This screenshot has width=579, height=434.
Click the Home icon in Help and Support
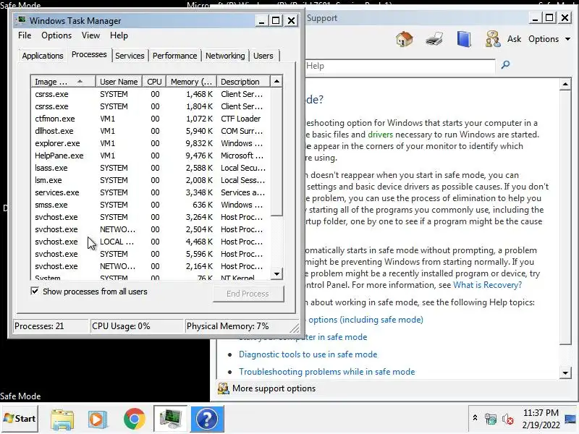pyautogui.click(x=404, y=39)
